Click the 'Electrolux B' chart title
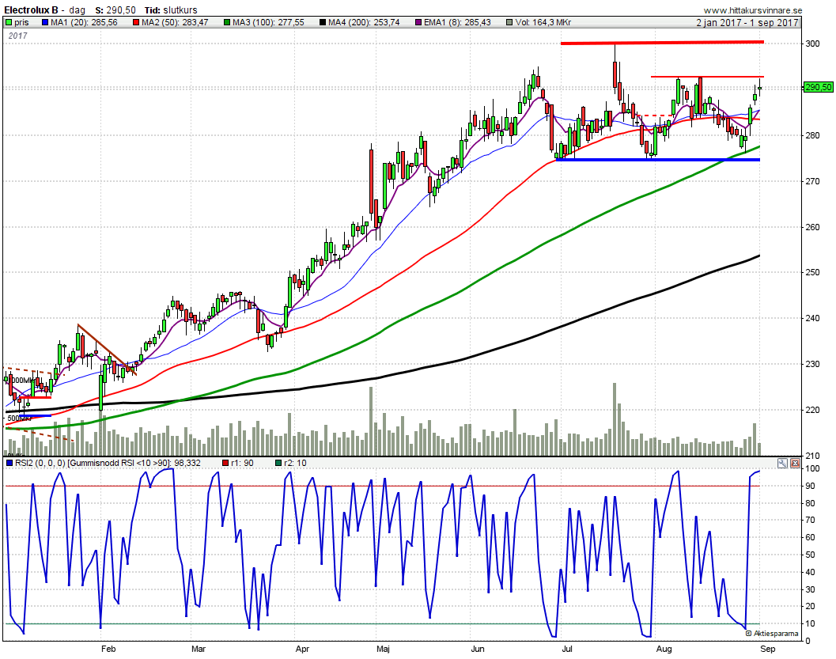The width and height of the screenshot is (836, 659). coord(30,10)
